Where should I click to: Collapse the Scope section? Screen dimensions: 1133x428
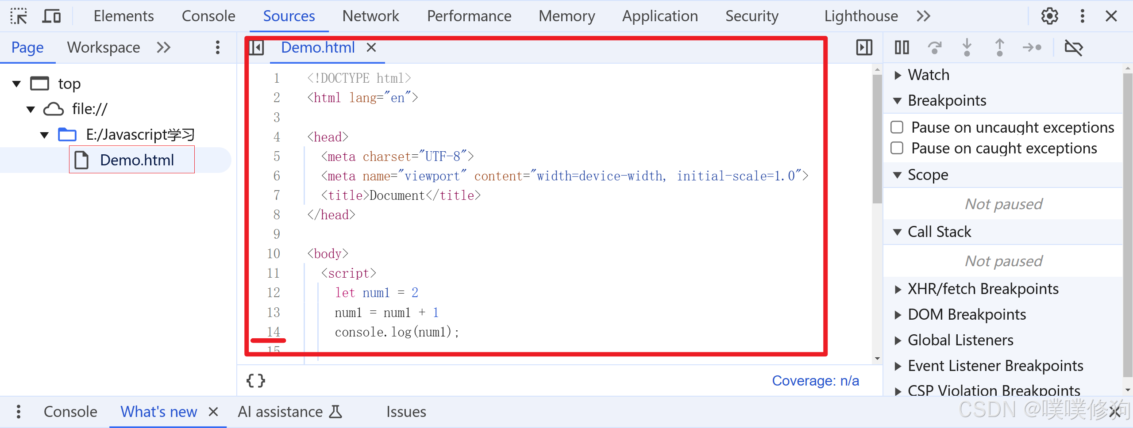[x=897, y=175]
